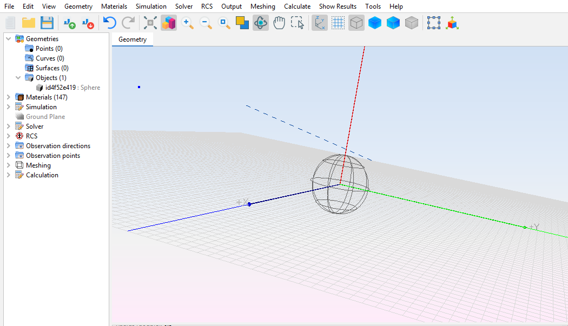Click Surfaces (0) in the tree
Image resolution: width=568 pixels, height=326 pixels.
pyautogui.click(x=52, y=68)
